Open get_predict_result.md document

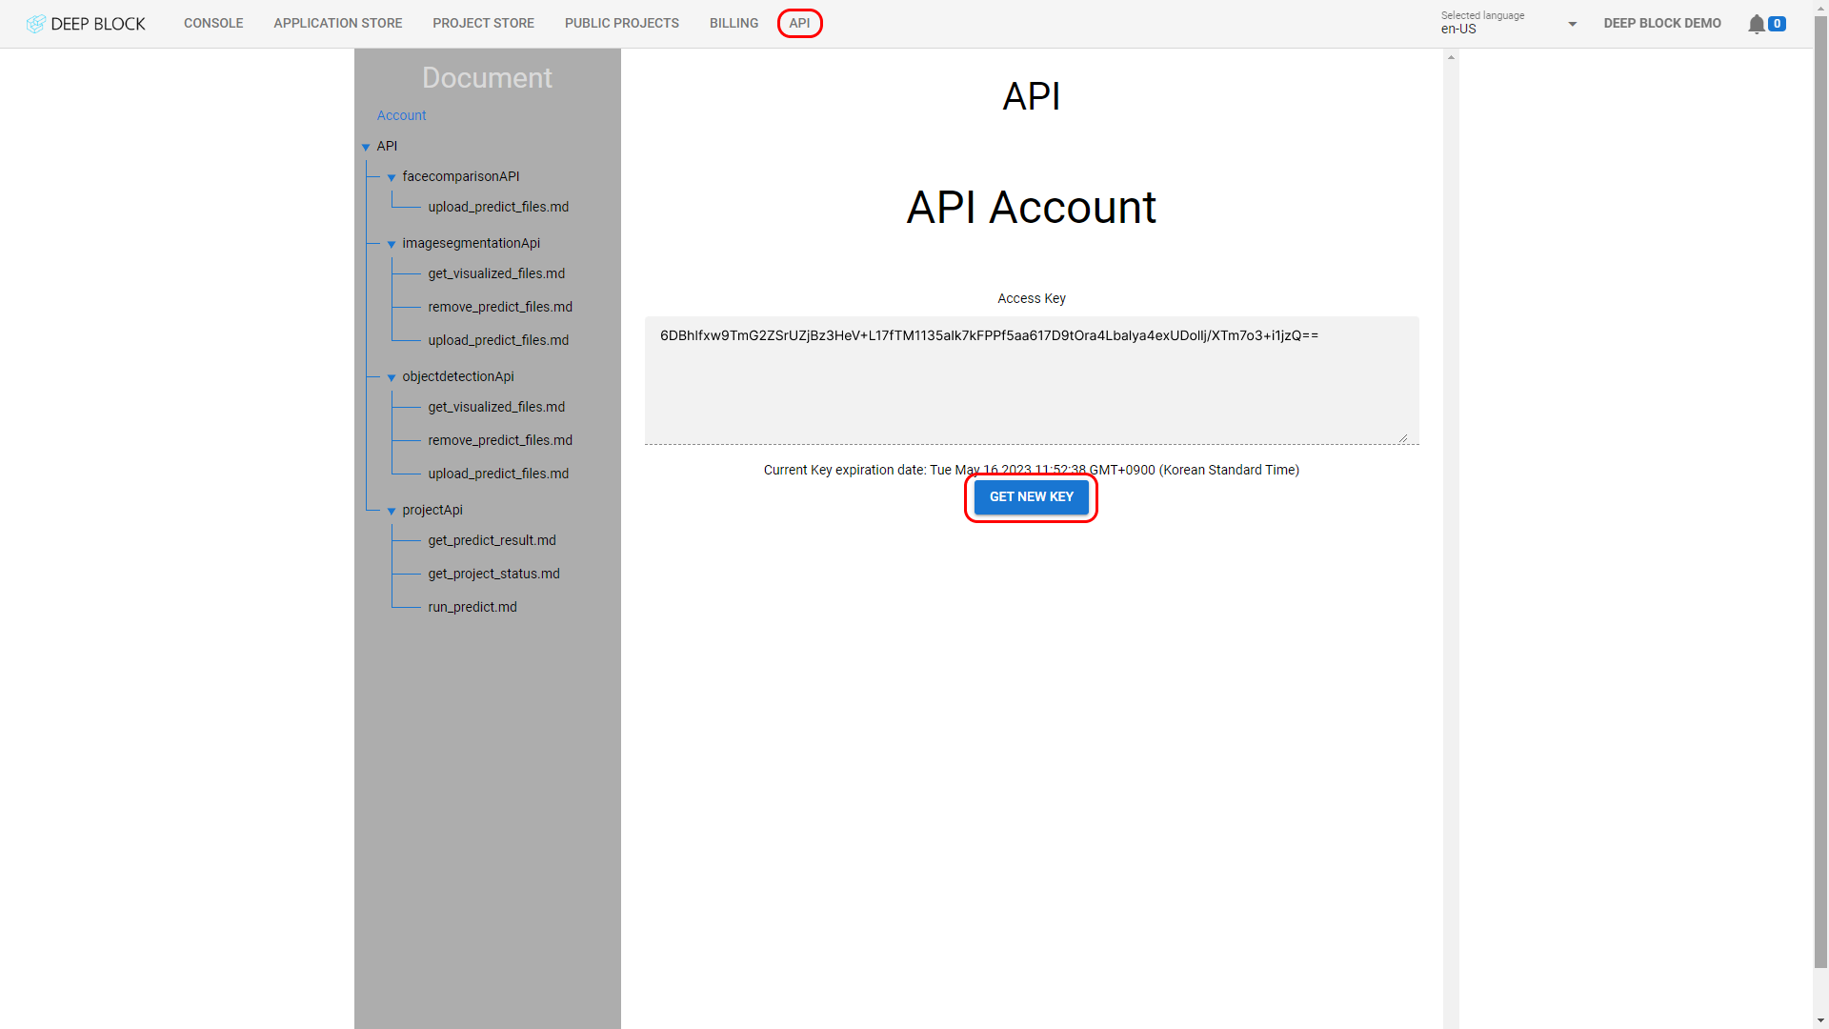pyautogui.click(x=492, y=540)
